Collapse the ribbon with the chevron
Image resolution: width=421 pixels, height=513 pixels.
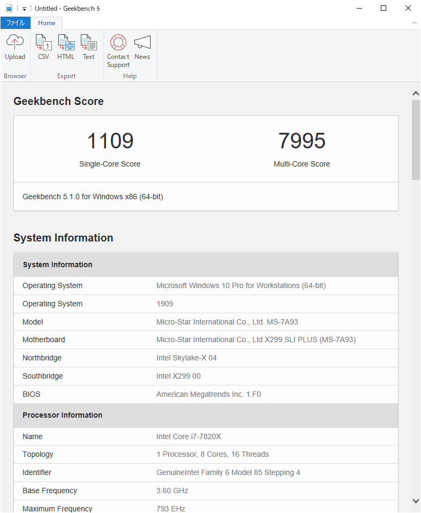coord(414,23)
